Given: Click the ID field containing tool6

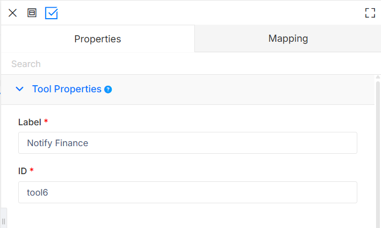Looking at the screenshot, I should coord(188,192).
